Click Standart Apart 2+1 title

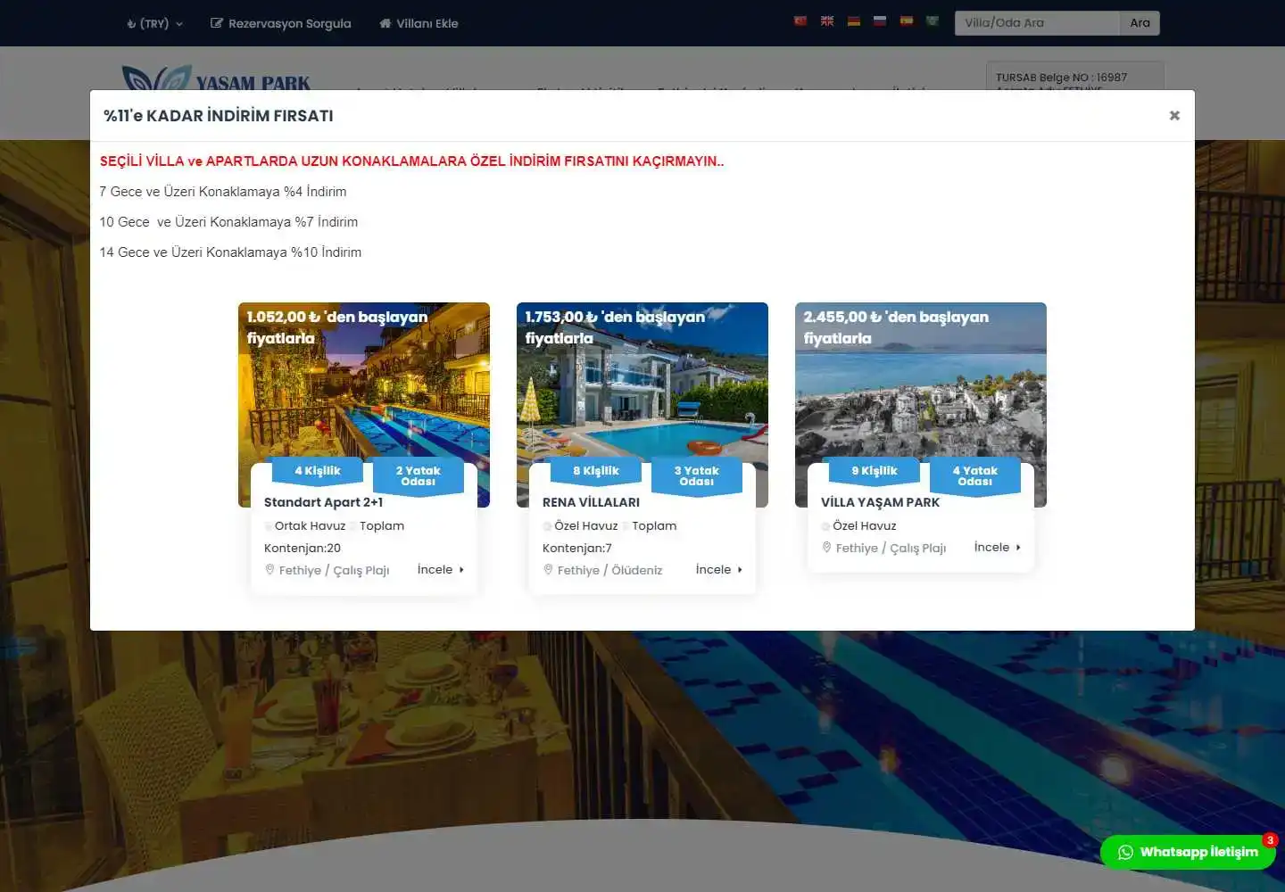[x=323, y=502]
